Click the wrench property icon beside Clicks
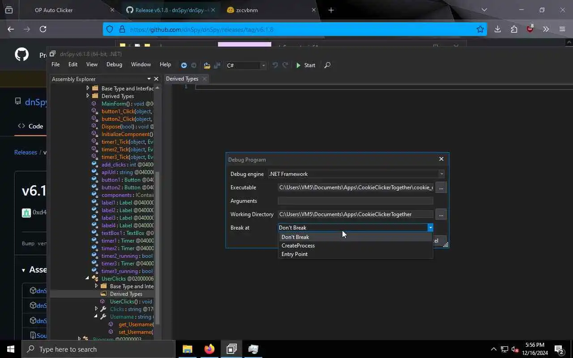Screen dimensions: 573x358 (x=103, y=309)
